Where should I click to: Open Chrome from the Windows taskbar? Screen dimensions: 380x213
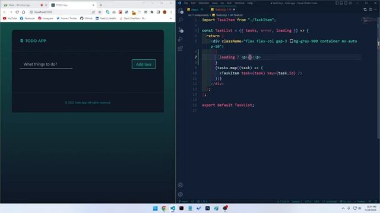tap(164, 208)
